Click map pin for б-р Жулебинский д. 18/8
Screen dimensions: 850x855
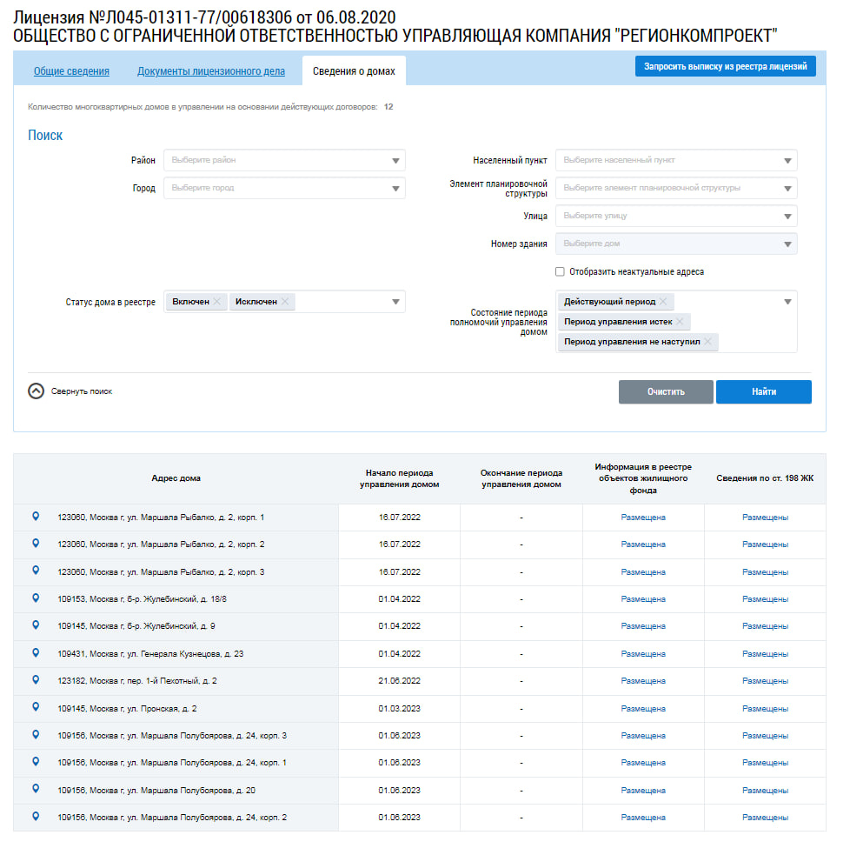36,598
